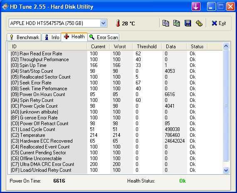
Task: Select the (C1) Load Cycle Count row
Action: [x=116, y=129]
